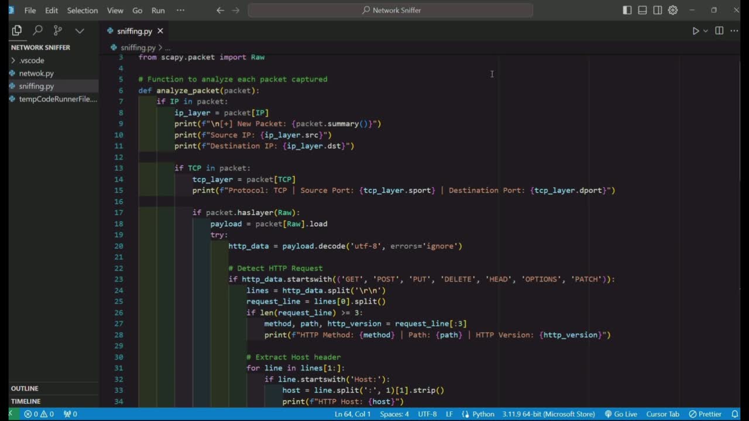Open the File menu
The height and width of the screenshot is (421, 749).
click(30, 11)
